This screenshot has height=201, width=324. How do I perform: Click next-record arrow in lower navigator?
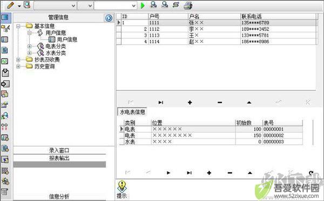[168, 173]
